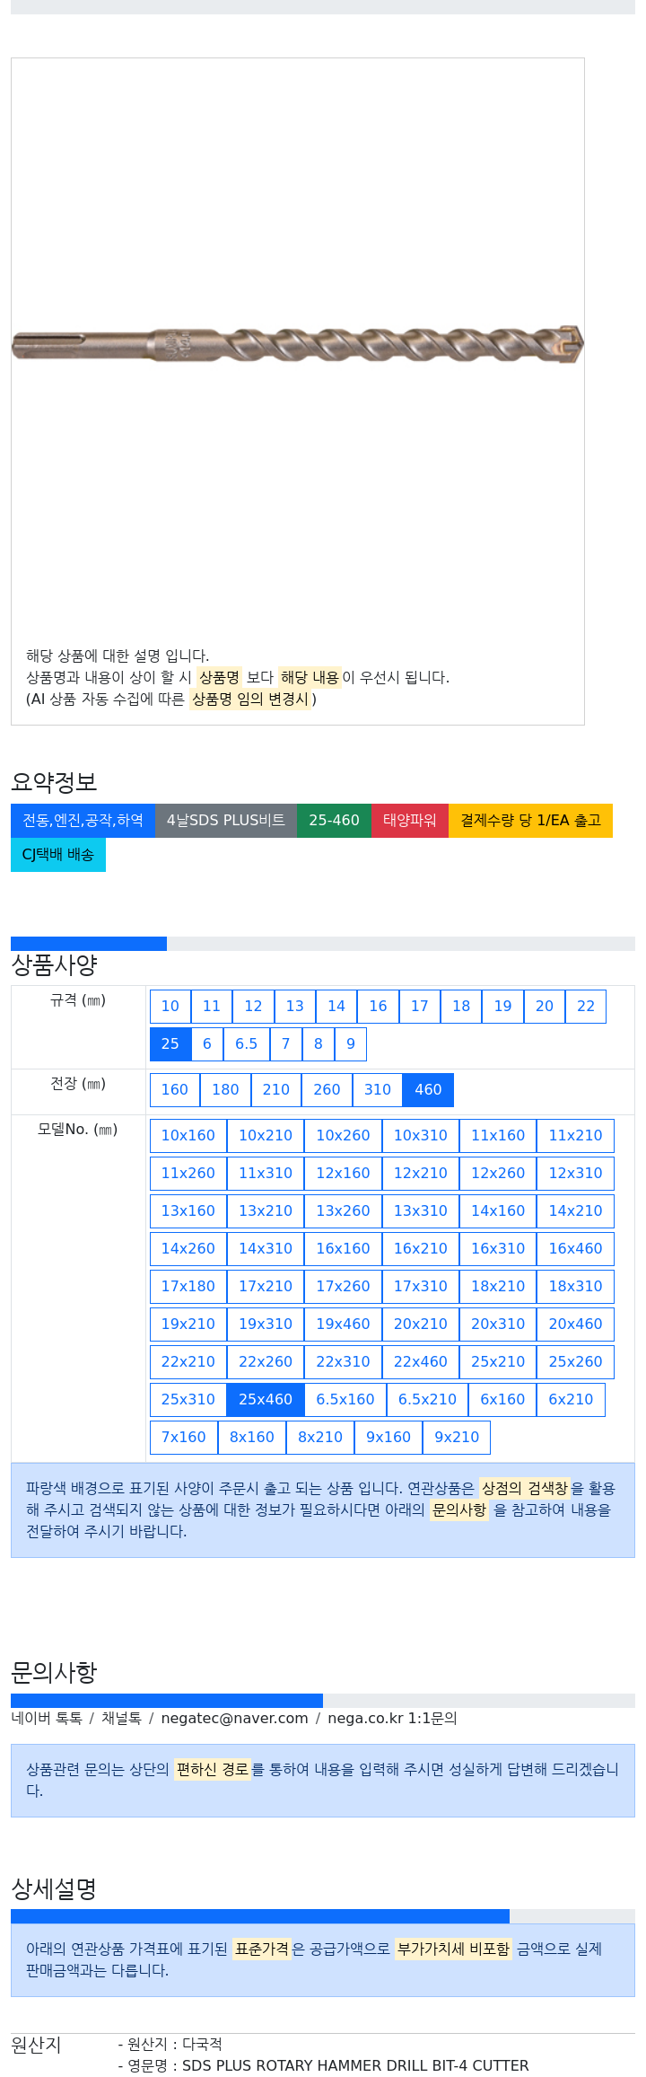Open model 10x160 link
Viewport: 646px width, 2077px height.
pyautogui.click(x=188, y=1135)
